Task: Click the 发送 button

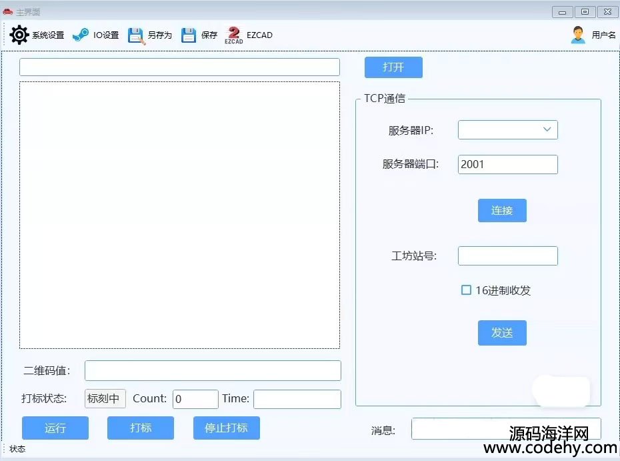Action: pos(502,333)
